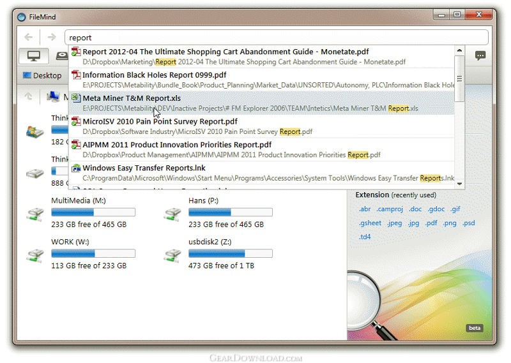The image size is (511, 363).
Task: Filter by the .png extension
Action: coord(450,223)
